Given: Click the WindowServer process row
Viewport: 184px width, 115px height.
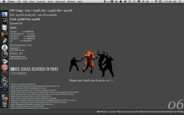Looking at the screenshot, I should 22,34.
